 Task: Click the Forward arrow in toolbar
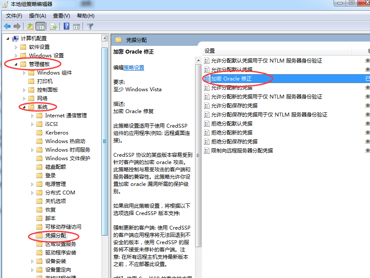click(17, 26)
